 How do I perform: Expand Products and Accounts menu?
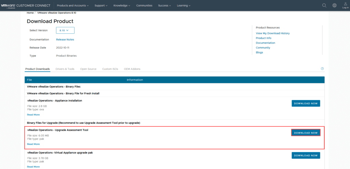point(72,5)
